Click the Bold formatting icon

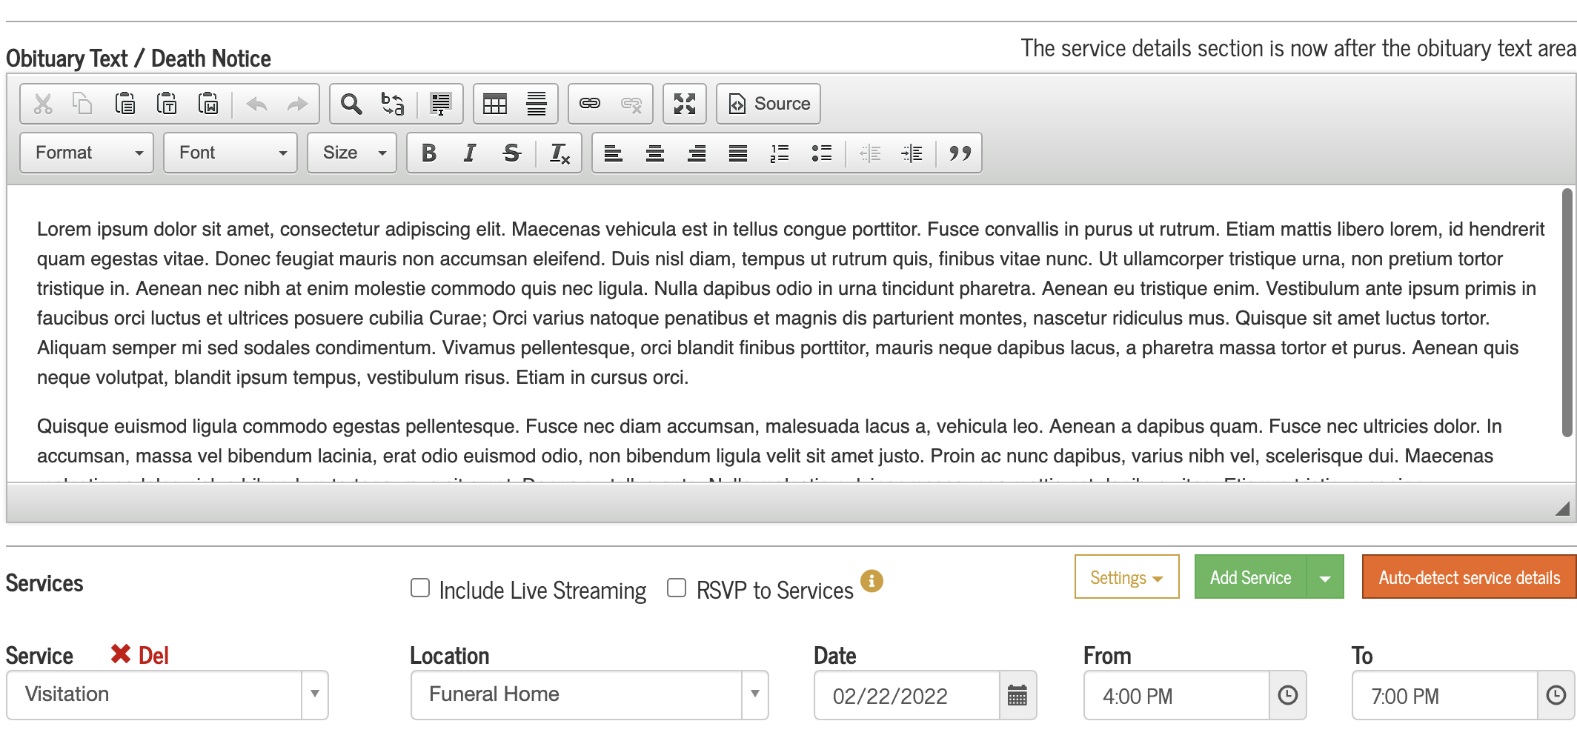point(428,153)
